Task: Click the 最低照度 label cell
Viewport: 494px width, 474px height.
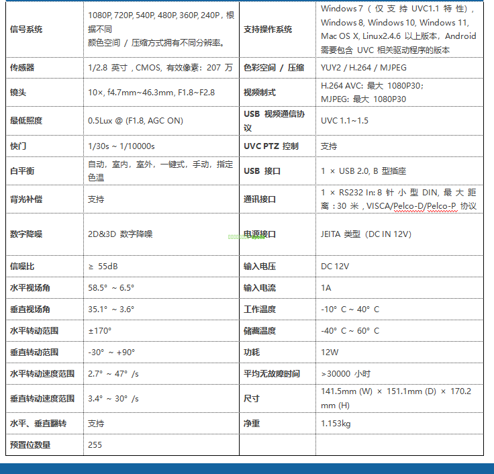Action: [x=26, y=121]
